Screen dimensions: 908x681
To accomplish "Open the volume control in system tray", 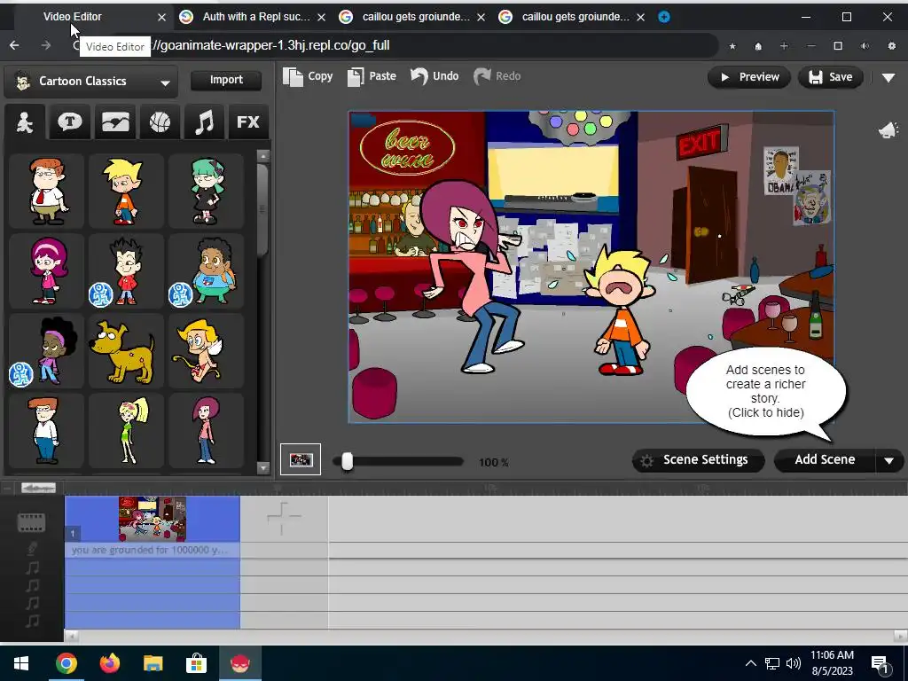I will (794, 663).
